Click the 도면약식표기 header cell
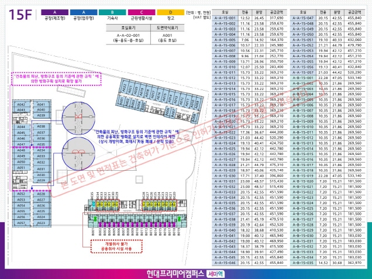The width and height of the screenshot is (372, 279). 168,27
